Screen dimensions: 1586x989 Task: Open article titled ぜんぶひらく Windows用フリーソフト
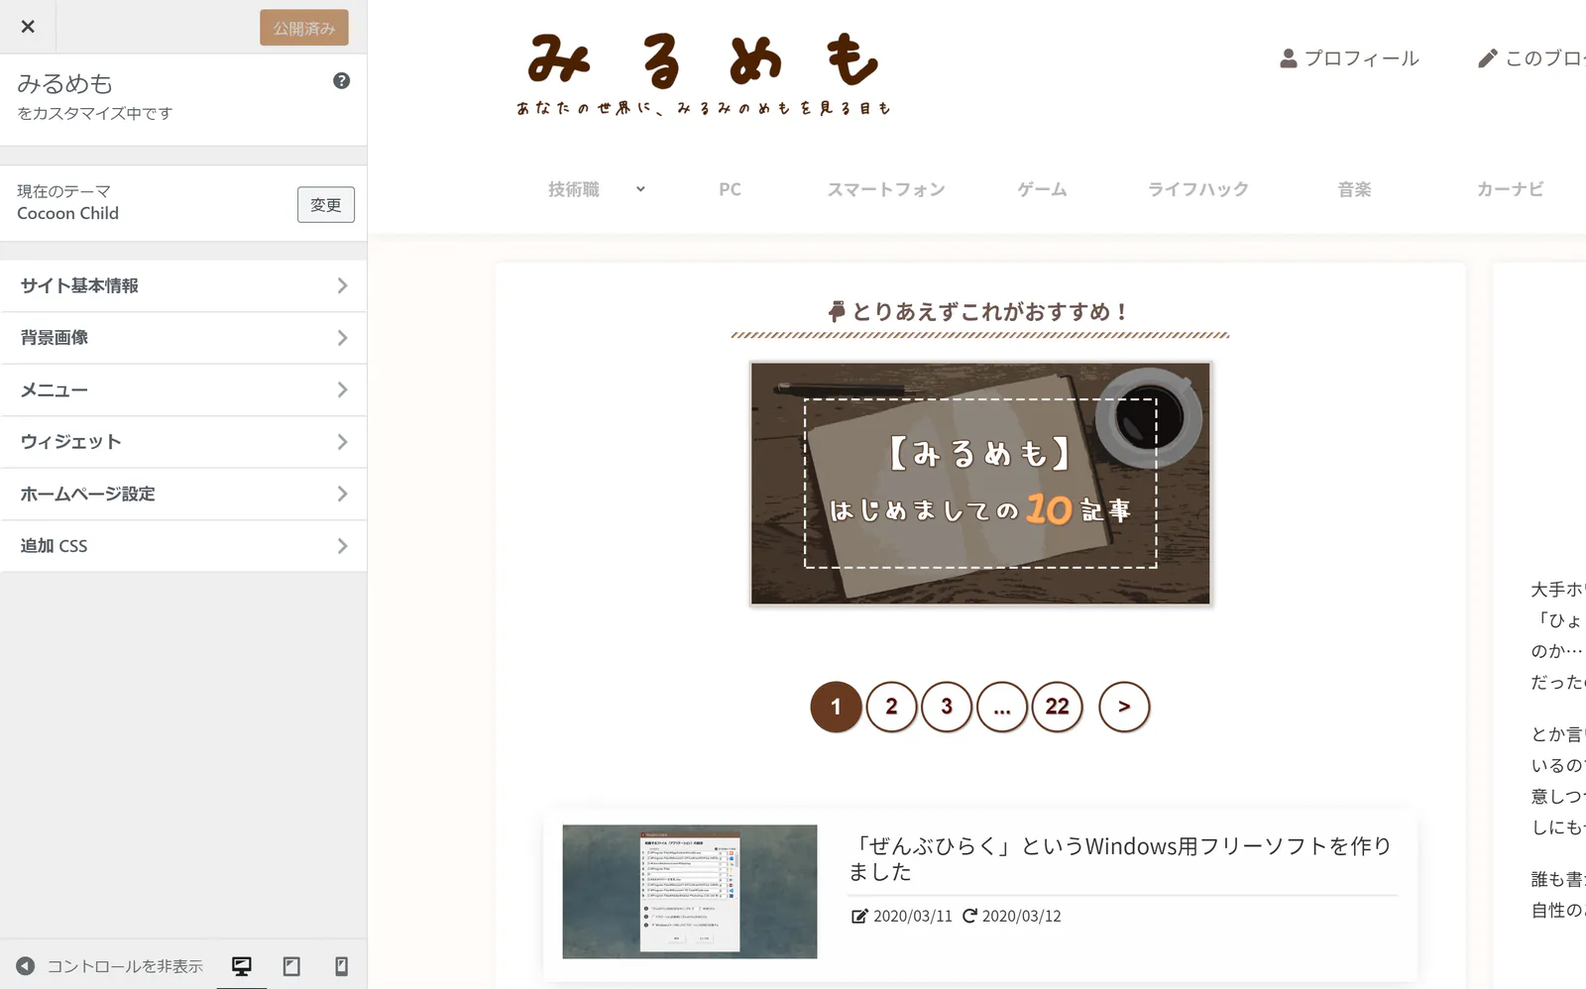pyautogui.click(x=1121, y=859)
